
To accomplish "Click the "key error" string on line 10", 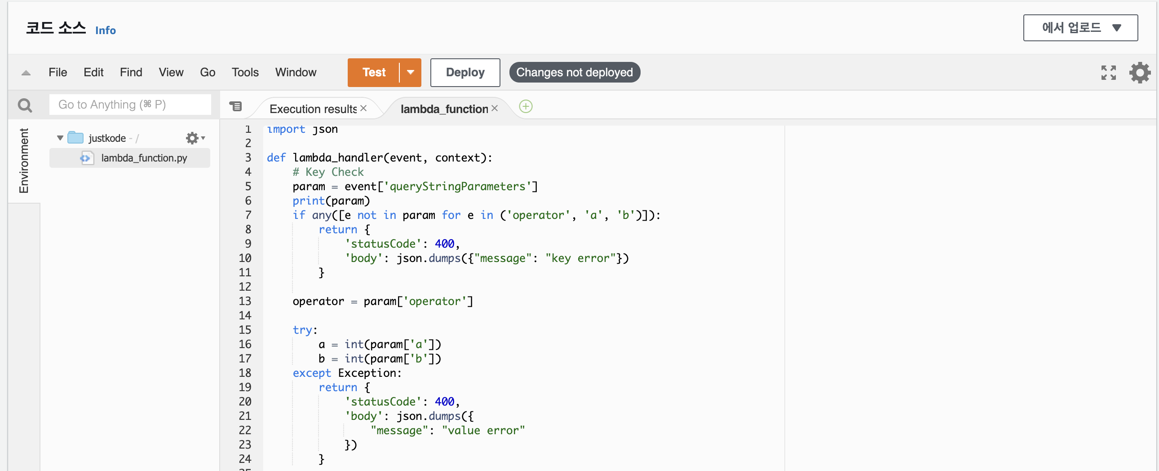I will (580, 258).
